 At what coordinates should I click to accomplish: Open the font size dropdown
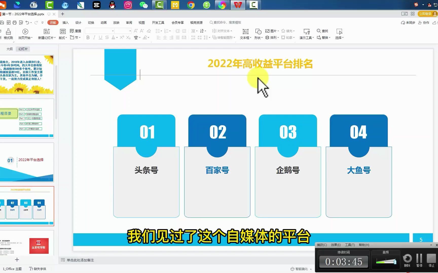(130, 31)
